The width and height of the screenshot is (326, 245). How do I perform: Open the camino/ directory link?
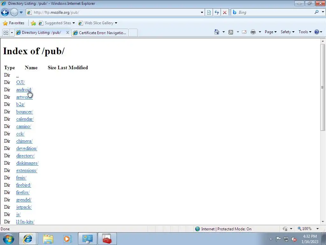[24, 126]
